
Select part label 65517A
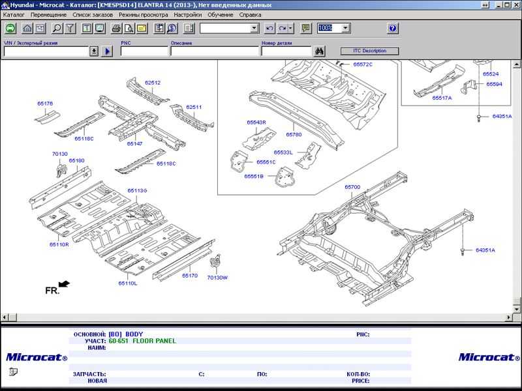click(442, 98)
